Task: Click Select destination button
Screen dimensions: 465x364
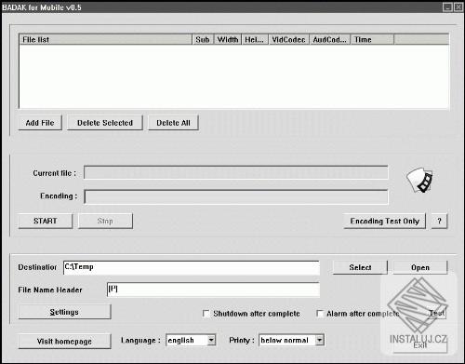Action: tap(360, 267)
